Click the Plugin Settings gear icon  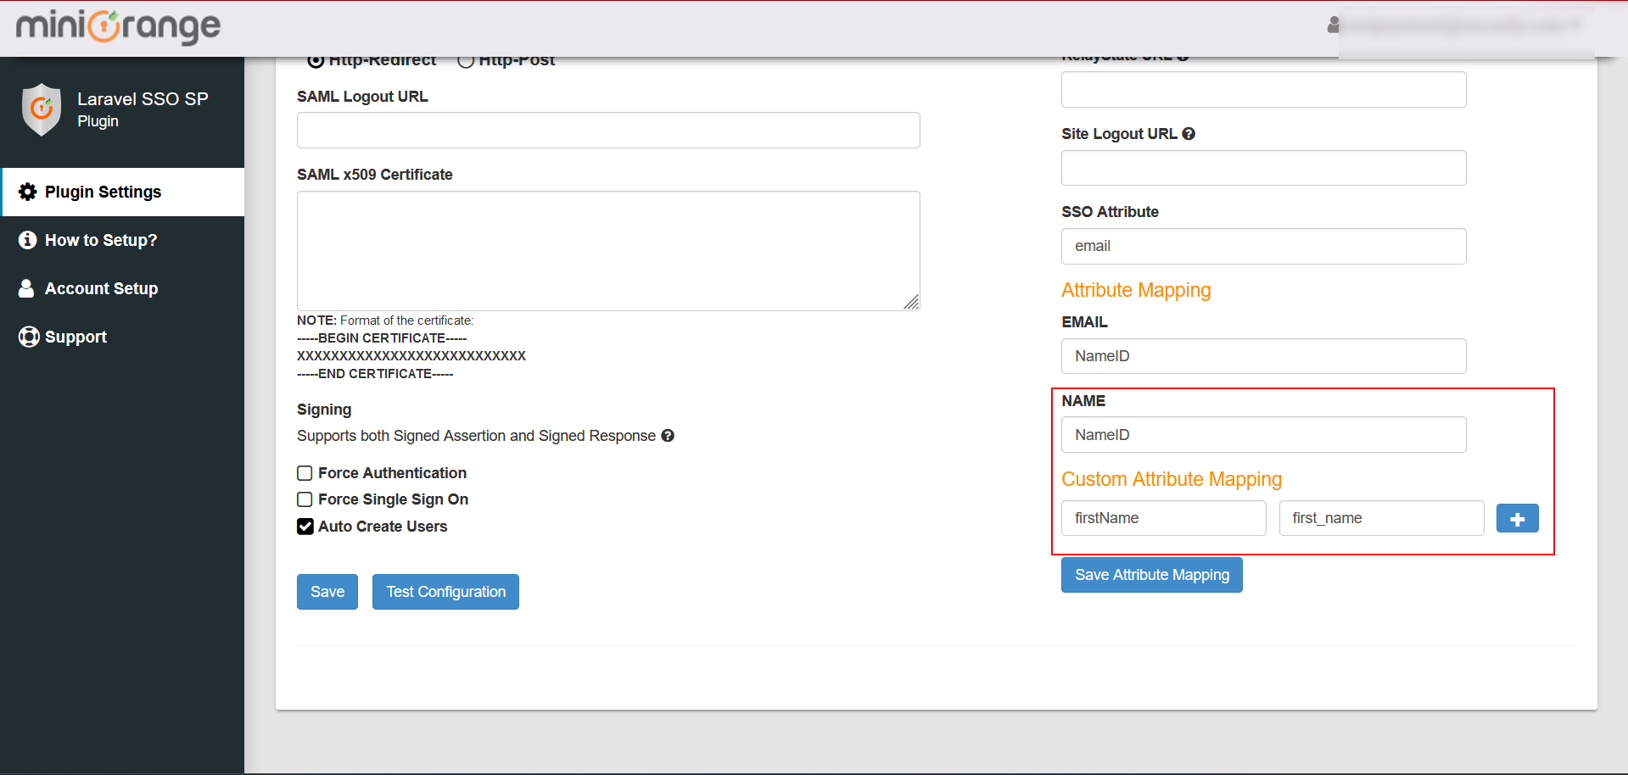coord(28,192)
